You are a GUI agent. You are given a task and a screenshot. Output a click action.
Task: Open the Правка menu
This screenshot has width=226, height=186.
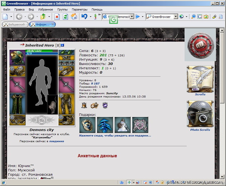pyautogui.click(x=19, y=9)
